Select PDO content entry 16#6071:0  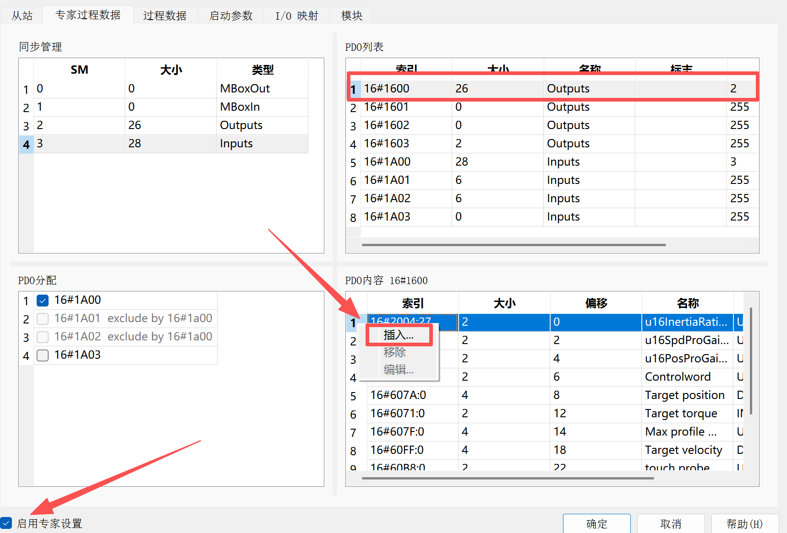click(413, 414)
